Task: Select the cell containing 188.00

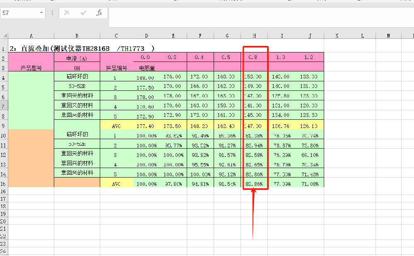Action: tap(146, 77)
